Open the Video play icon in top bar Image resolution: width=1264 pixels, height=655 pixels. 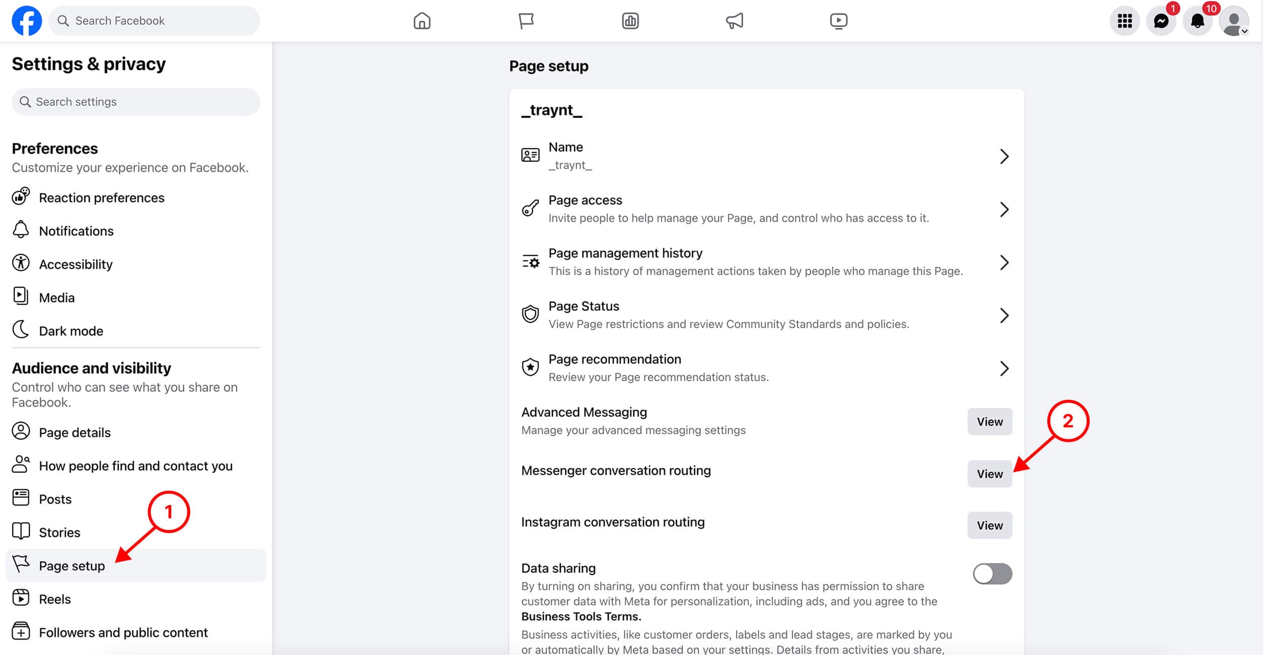(839, 21)
